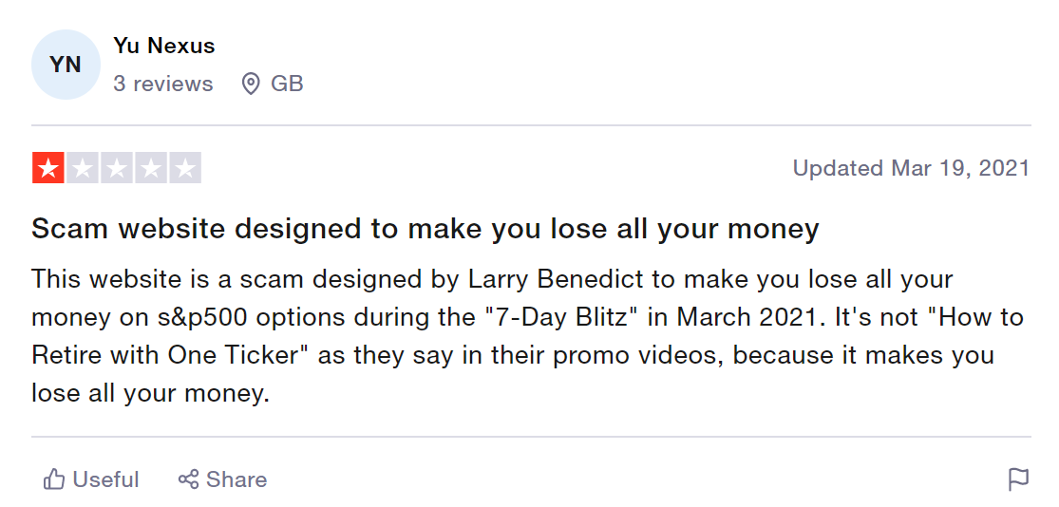Click the fourth grey star
Image resolution: width=1059 pixels, height=507 pixels.
pyautogui.click(x=151, y=168)
